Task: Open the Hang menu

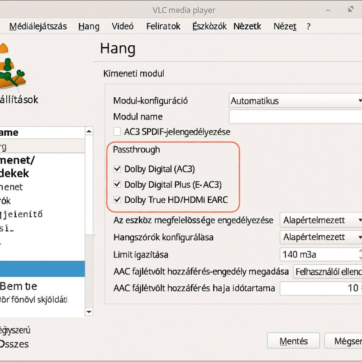Action: [x=89, y=26]
